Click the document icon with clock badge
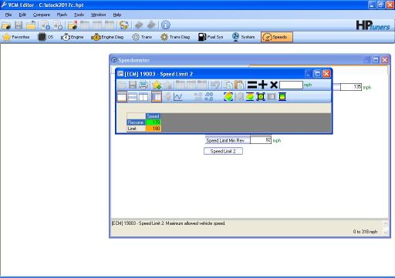The width and height of the screenshot is (395, 278). click(58, 25)
